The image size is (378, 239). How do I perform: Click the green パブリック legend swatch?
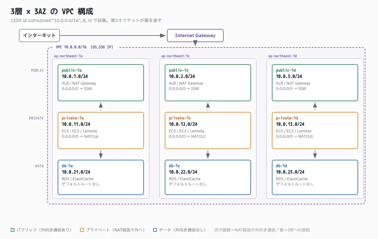pos(13,230)
